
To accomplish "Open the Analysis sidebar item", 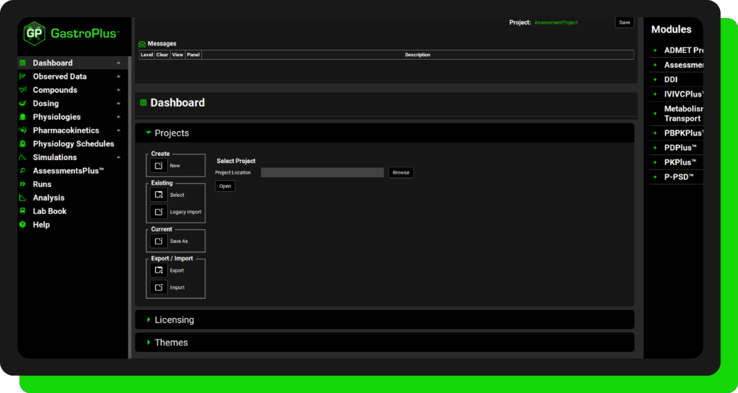I will [48, 198].
